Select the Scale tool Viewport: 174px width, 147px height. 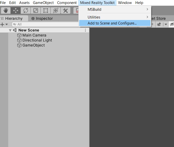click(x=36, y=10)
